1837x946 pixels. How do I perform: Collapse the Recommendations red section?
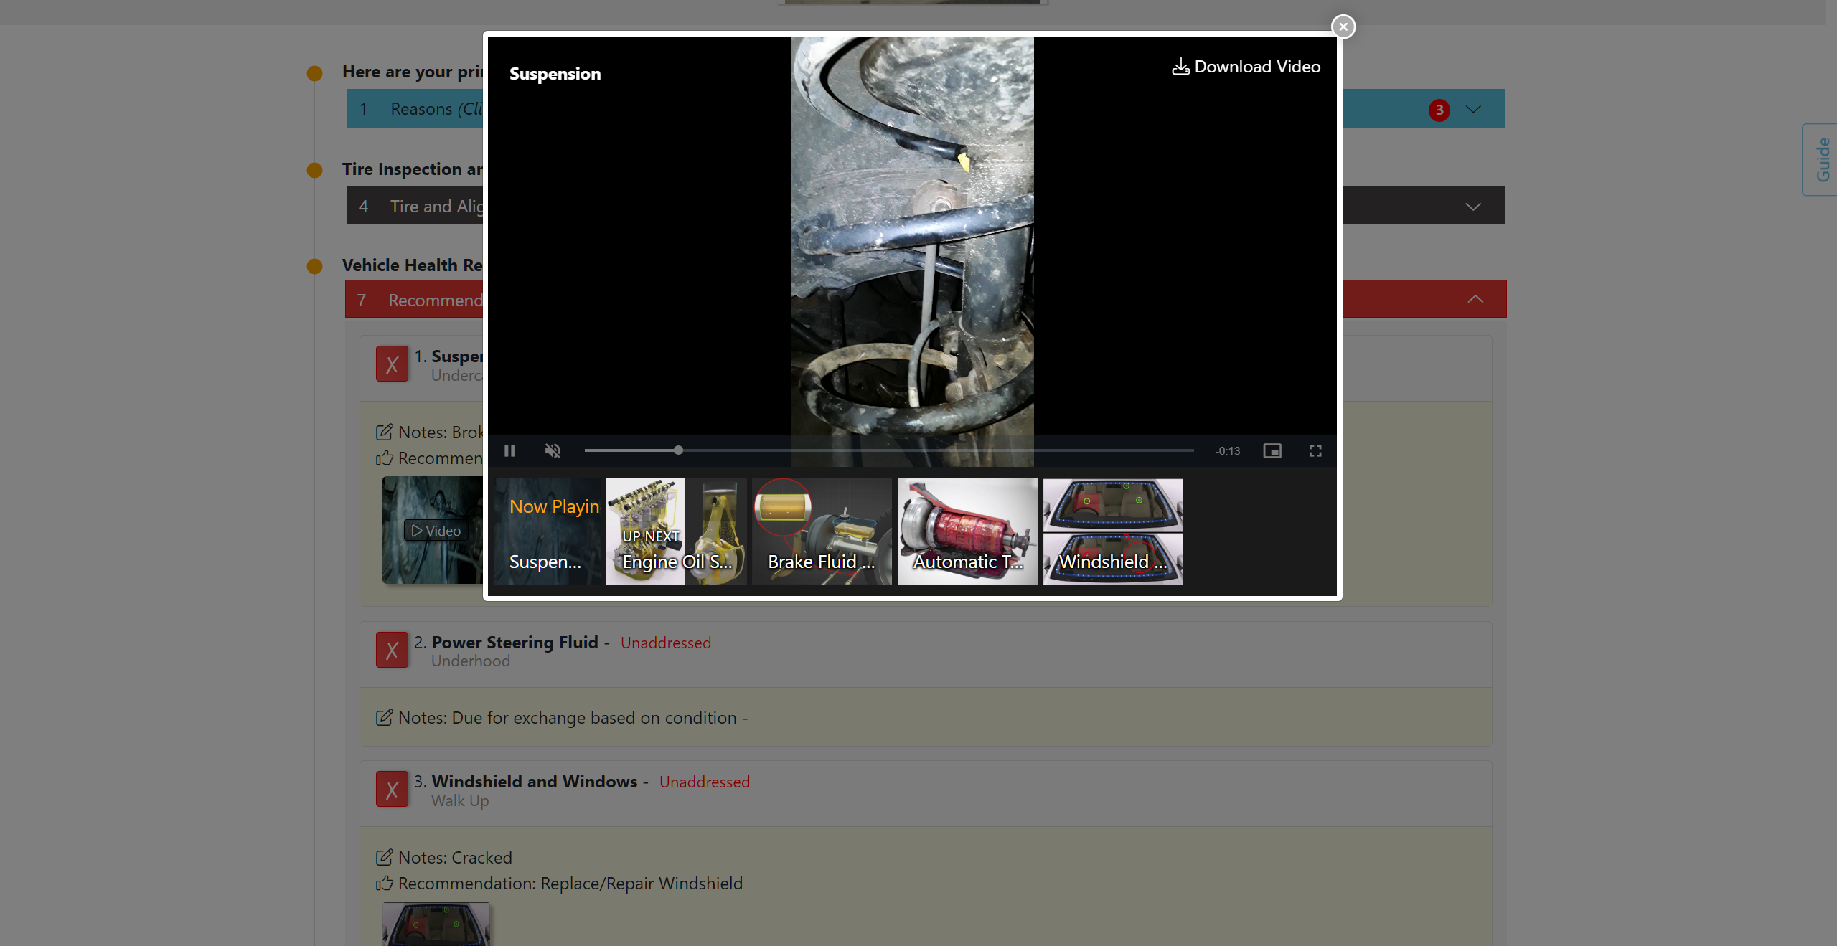pyautogui.click(x=1475, y=299)
